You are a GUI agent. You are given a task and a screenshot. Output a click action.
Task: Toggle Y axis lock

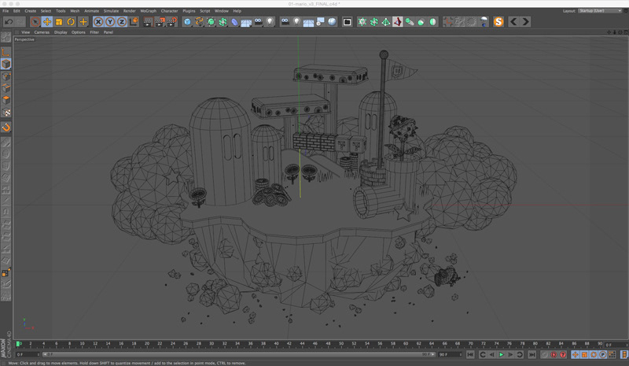(x=110, y=22)
